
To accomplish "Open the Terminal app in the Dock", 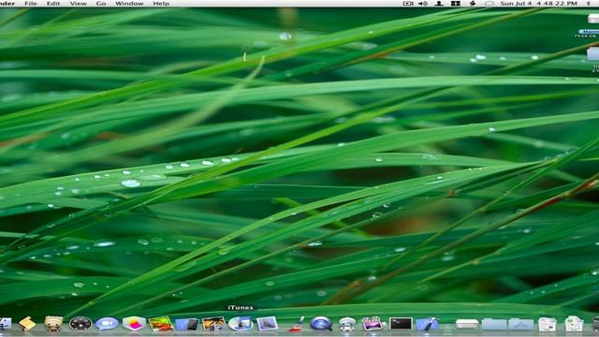I will pyautogui.click(x=401, y=324).
